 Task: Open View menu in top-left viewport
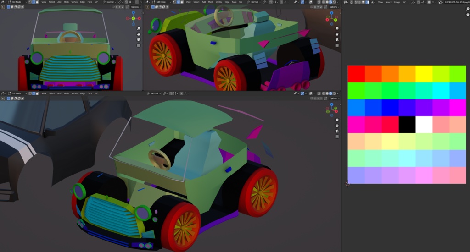tap(44, 2)
